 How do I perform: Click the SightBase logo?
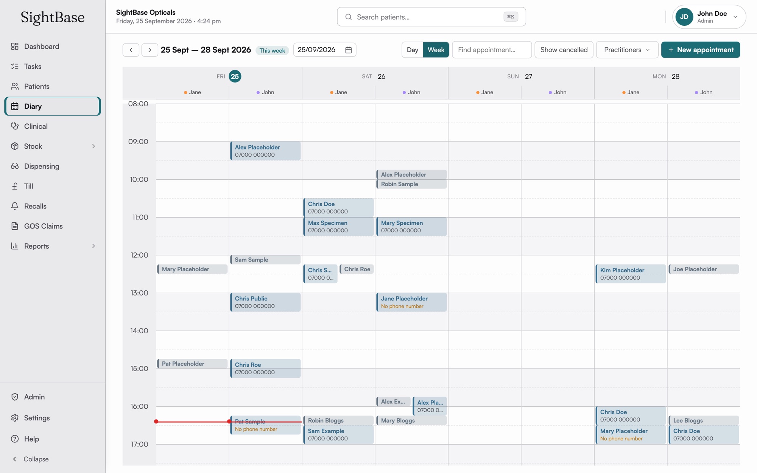(53, 17)
